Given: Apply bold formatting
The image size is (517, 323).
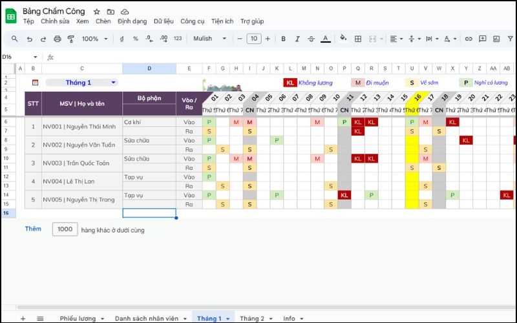Looking at the screenshot, I should click(x=283, y=39).
